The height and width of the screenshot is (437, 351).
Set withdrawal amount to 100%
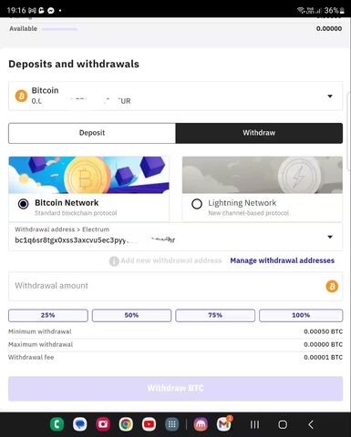tap(301, 315)
